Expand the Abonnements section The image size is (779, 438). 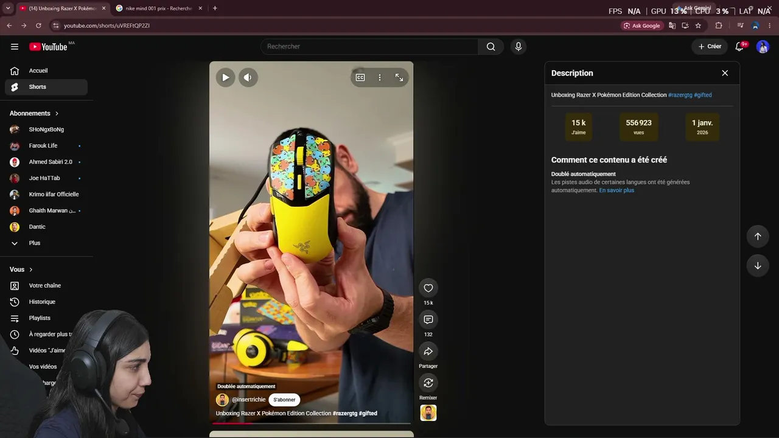[x=35, y=113]
